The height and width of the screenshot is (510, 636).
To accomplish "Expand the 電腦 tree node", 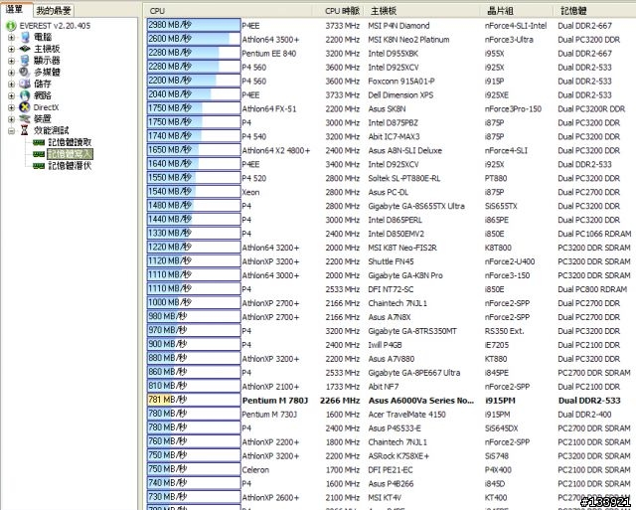I will tap(11, 38).
